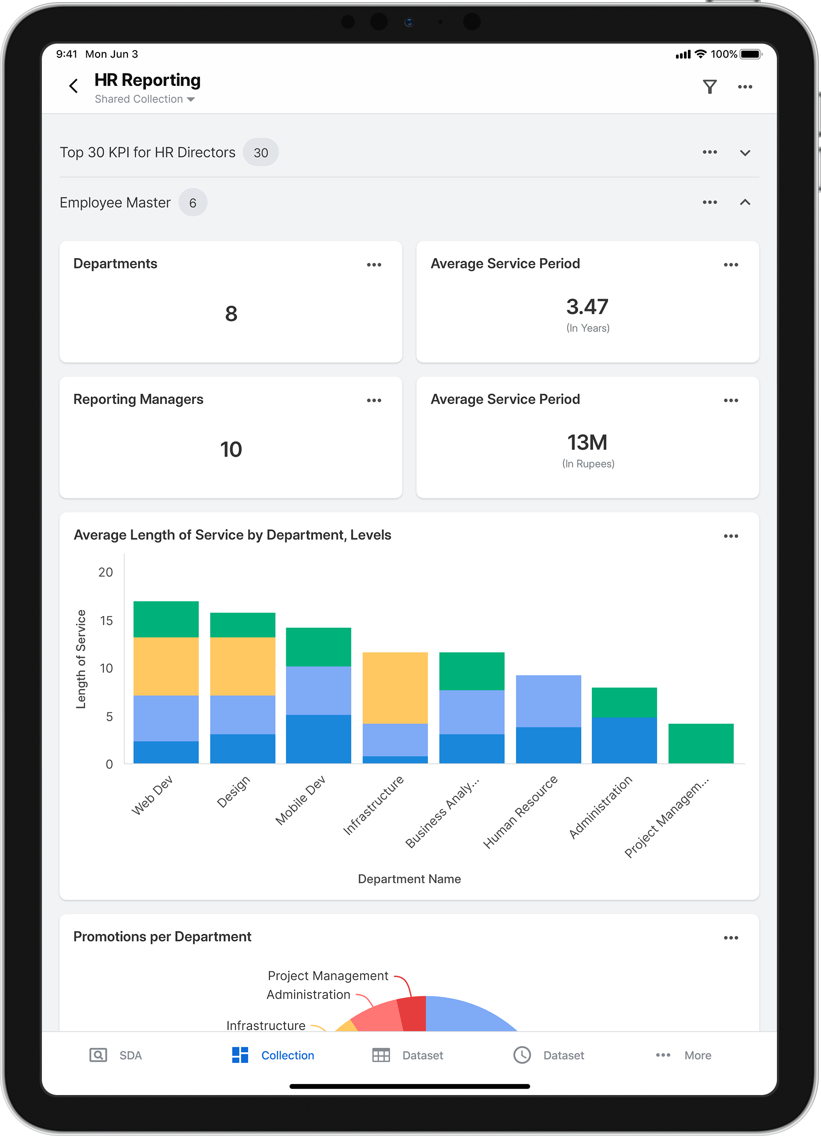
Task: Open Departments card options menu
Action: coord(374,264)
